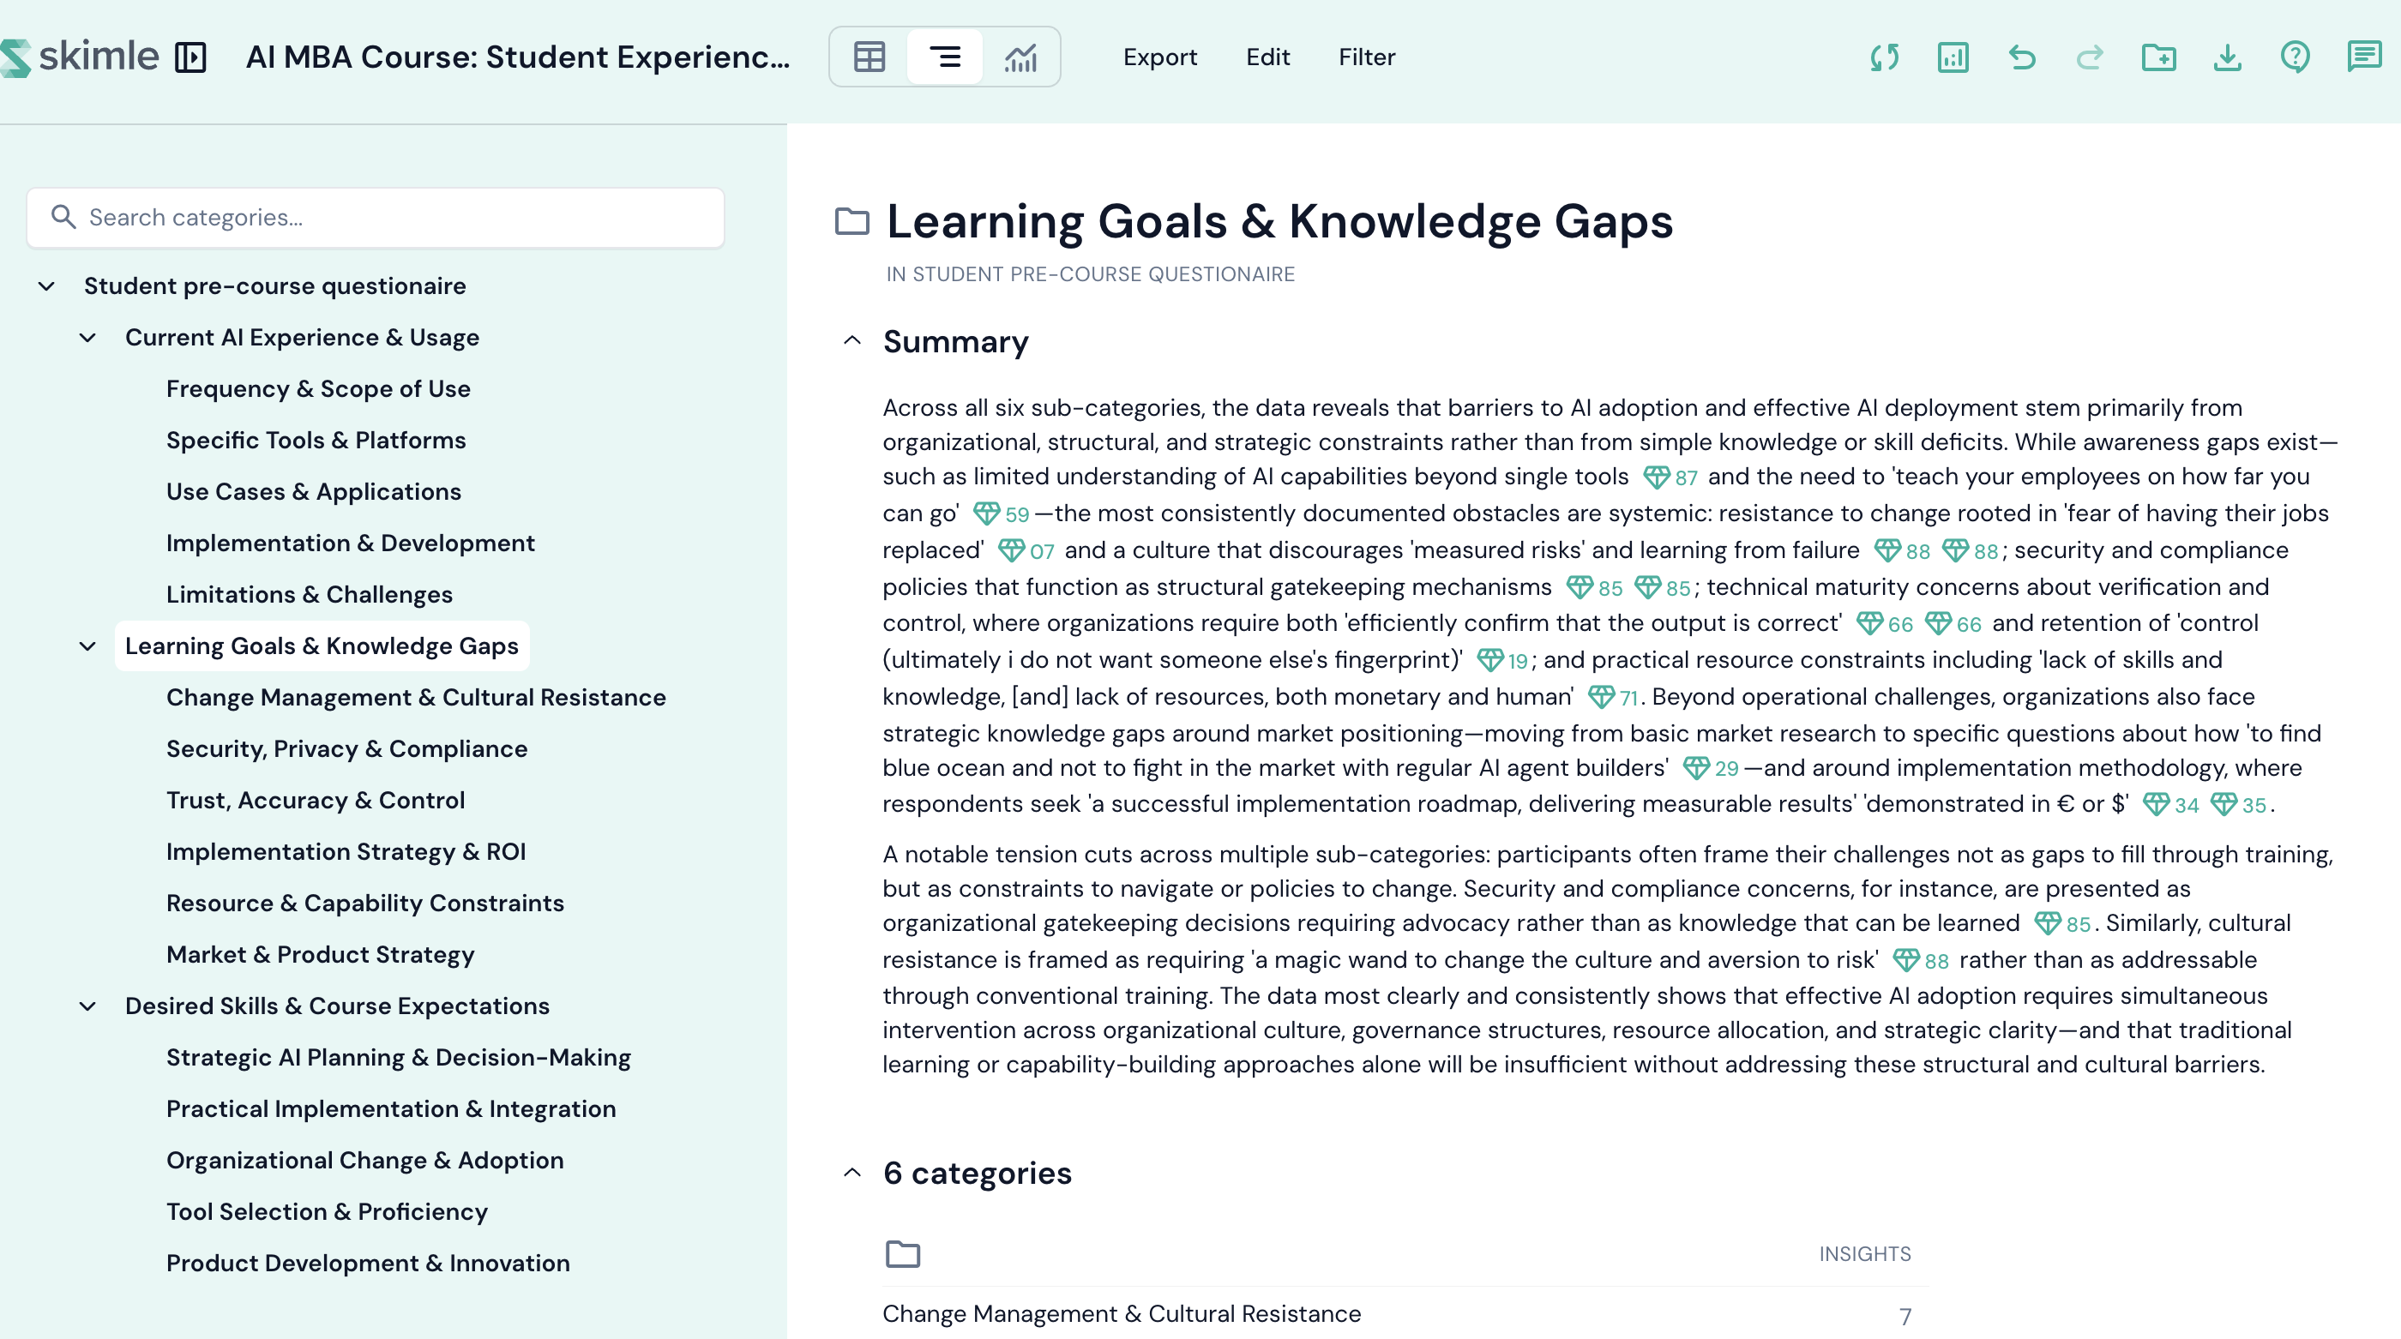Select Trust, Accuracy & Control in sidebar
This screenshot has height=1339, width=2401.
(x=315, y=801)
